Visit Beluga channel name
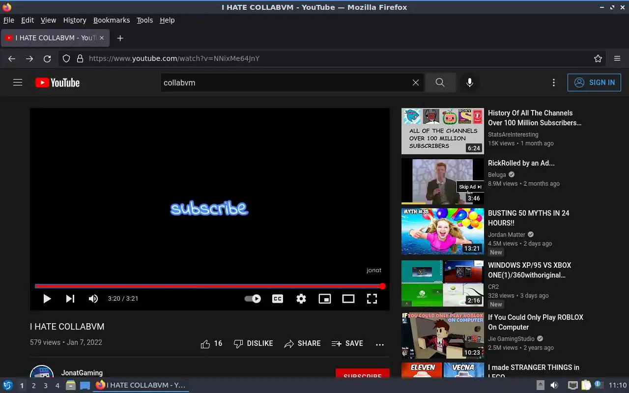The width and height of the screenshot is (629, 393). [x=497, y=174]
